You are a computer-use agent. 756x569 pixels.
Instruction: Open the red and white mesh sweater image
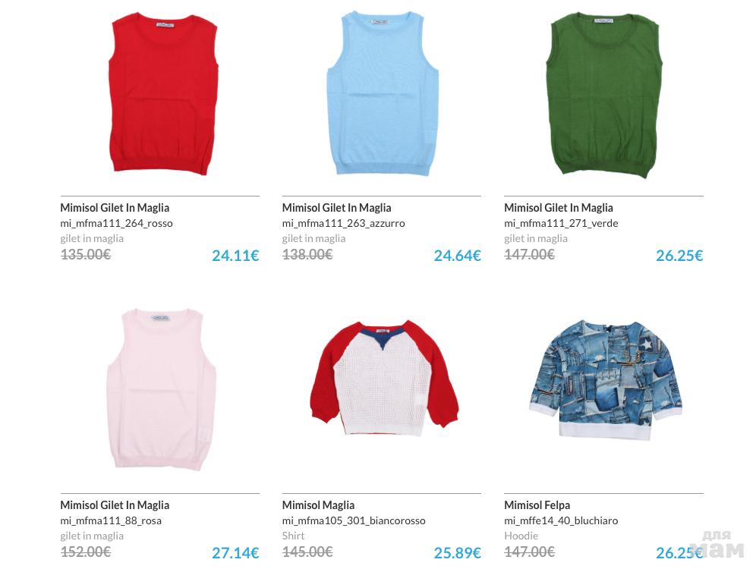[384, 379]
